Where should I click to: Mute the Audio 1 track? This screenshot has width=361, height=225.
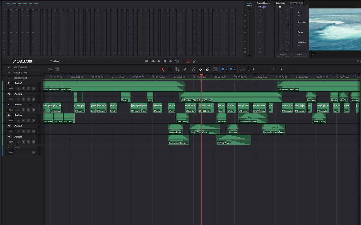click(x=34, y=88)
